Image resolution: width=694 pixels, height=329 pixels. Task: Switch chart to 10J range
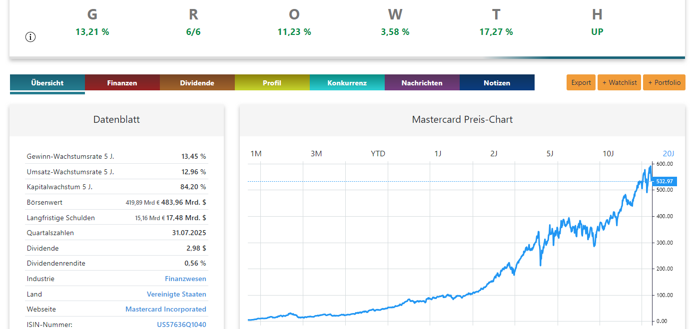[608, 154]
